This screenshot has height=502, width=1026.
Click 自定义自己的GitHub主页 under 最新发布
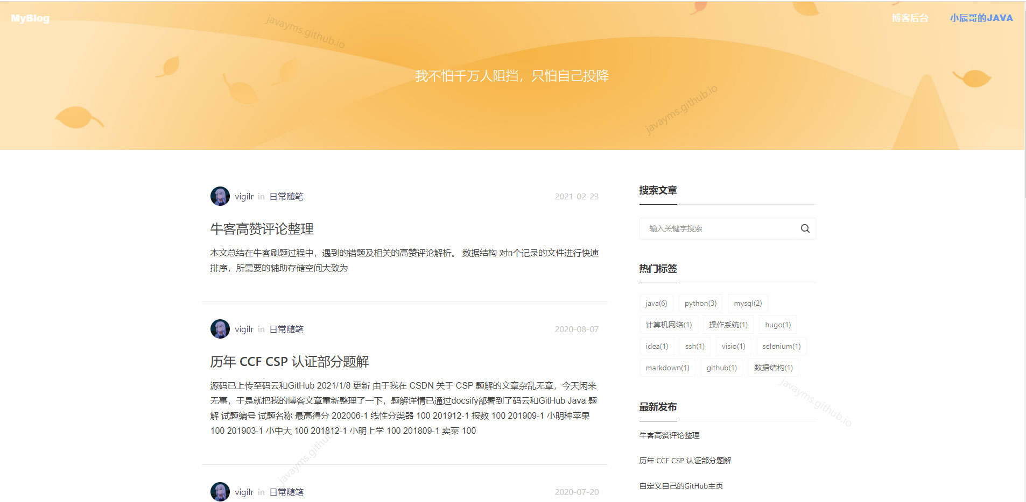click(x=680, y=485)
